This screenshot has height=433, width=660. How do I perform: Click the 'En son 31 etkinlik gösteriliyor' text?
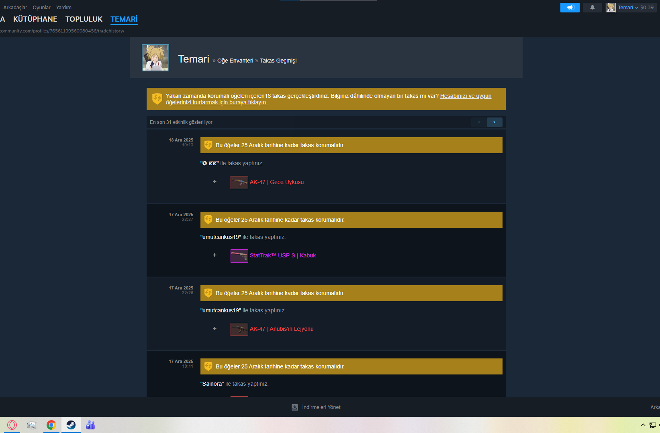(x=181, y=122)
